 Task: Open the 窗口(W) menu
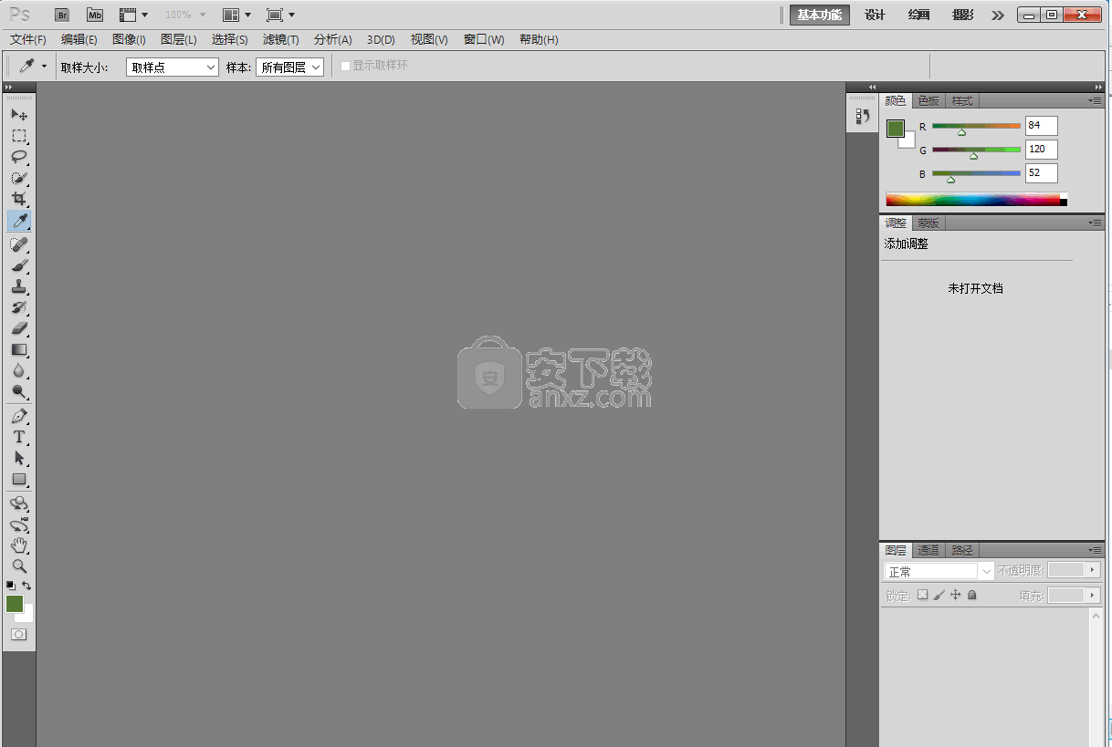click(x=484, y=39)
